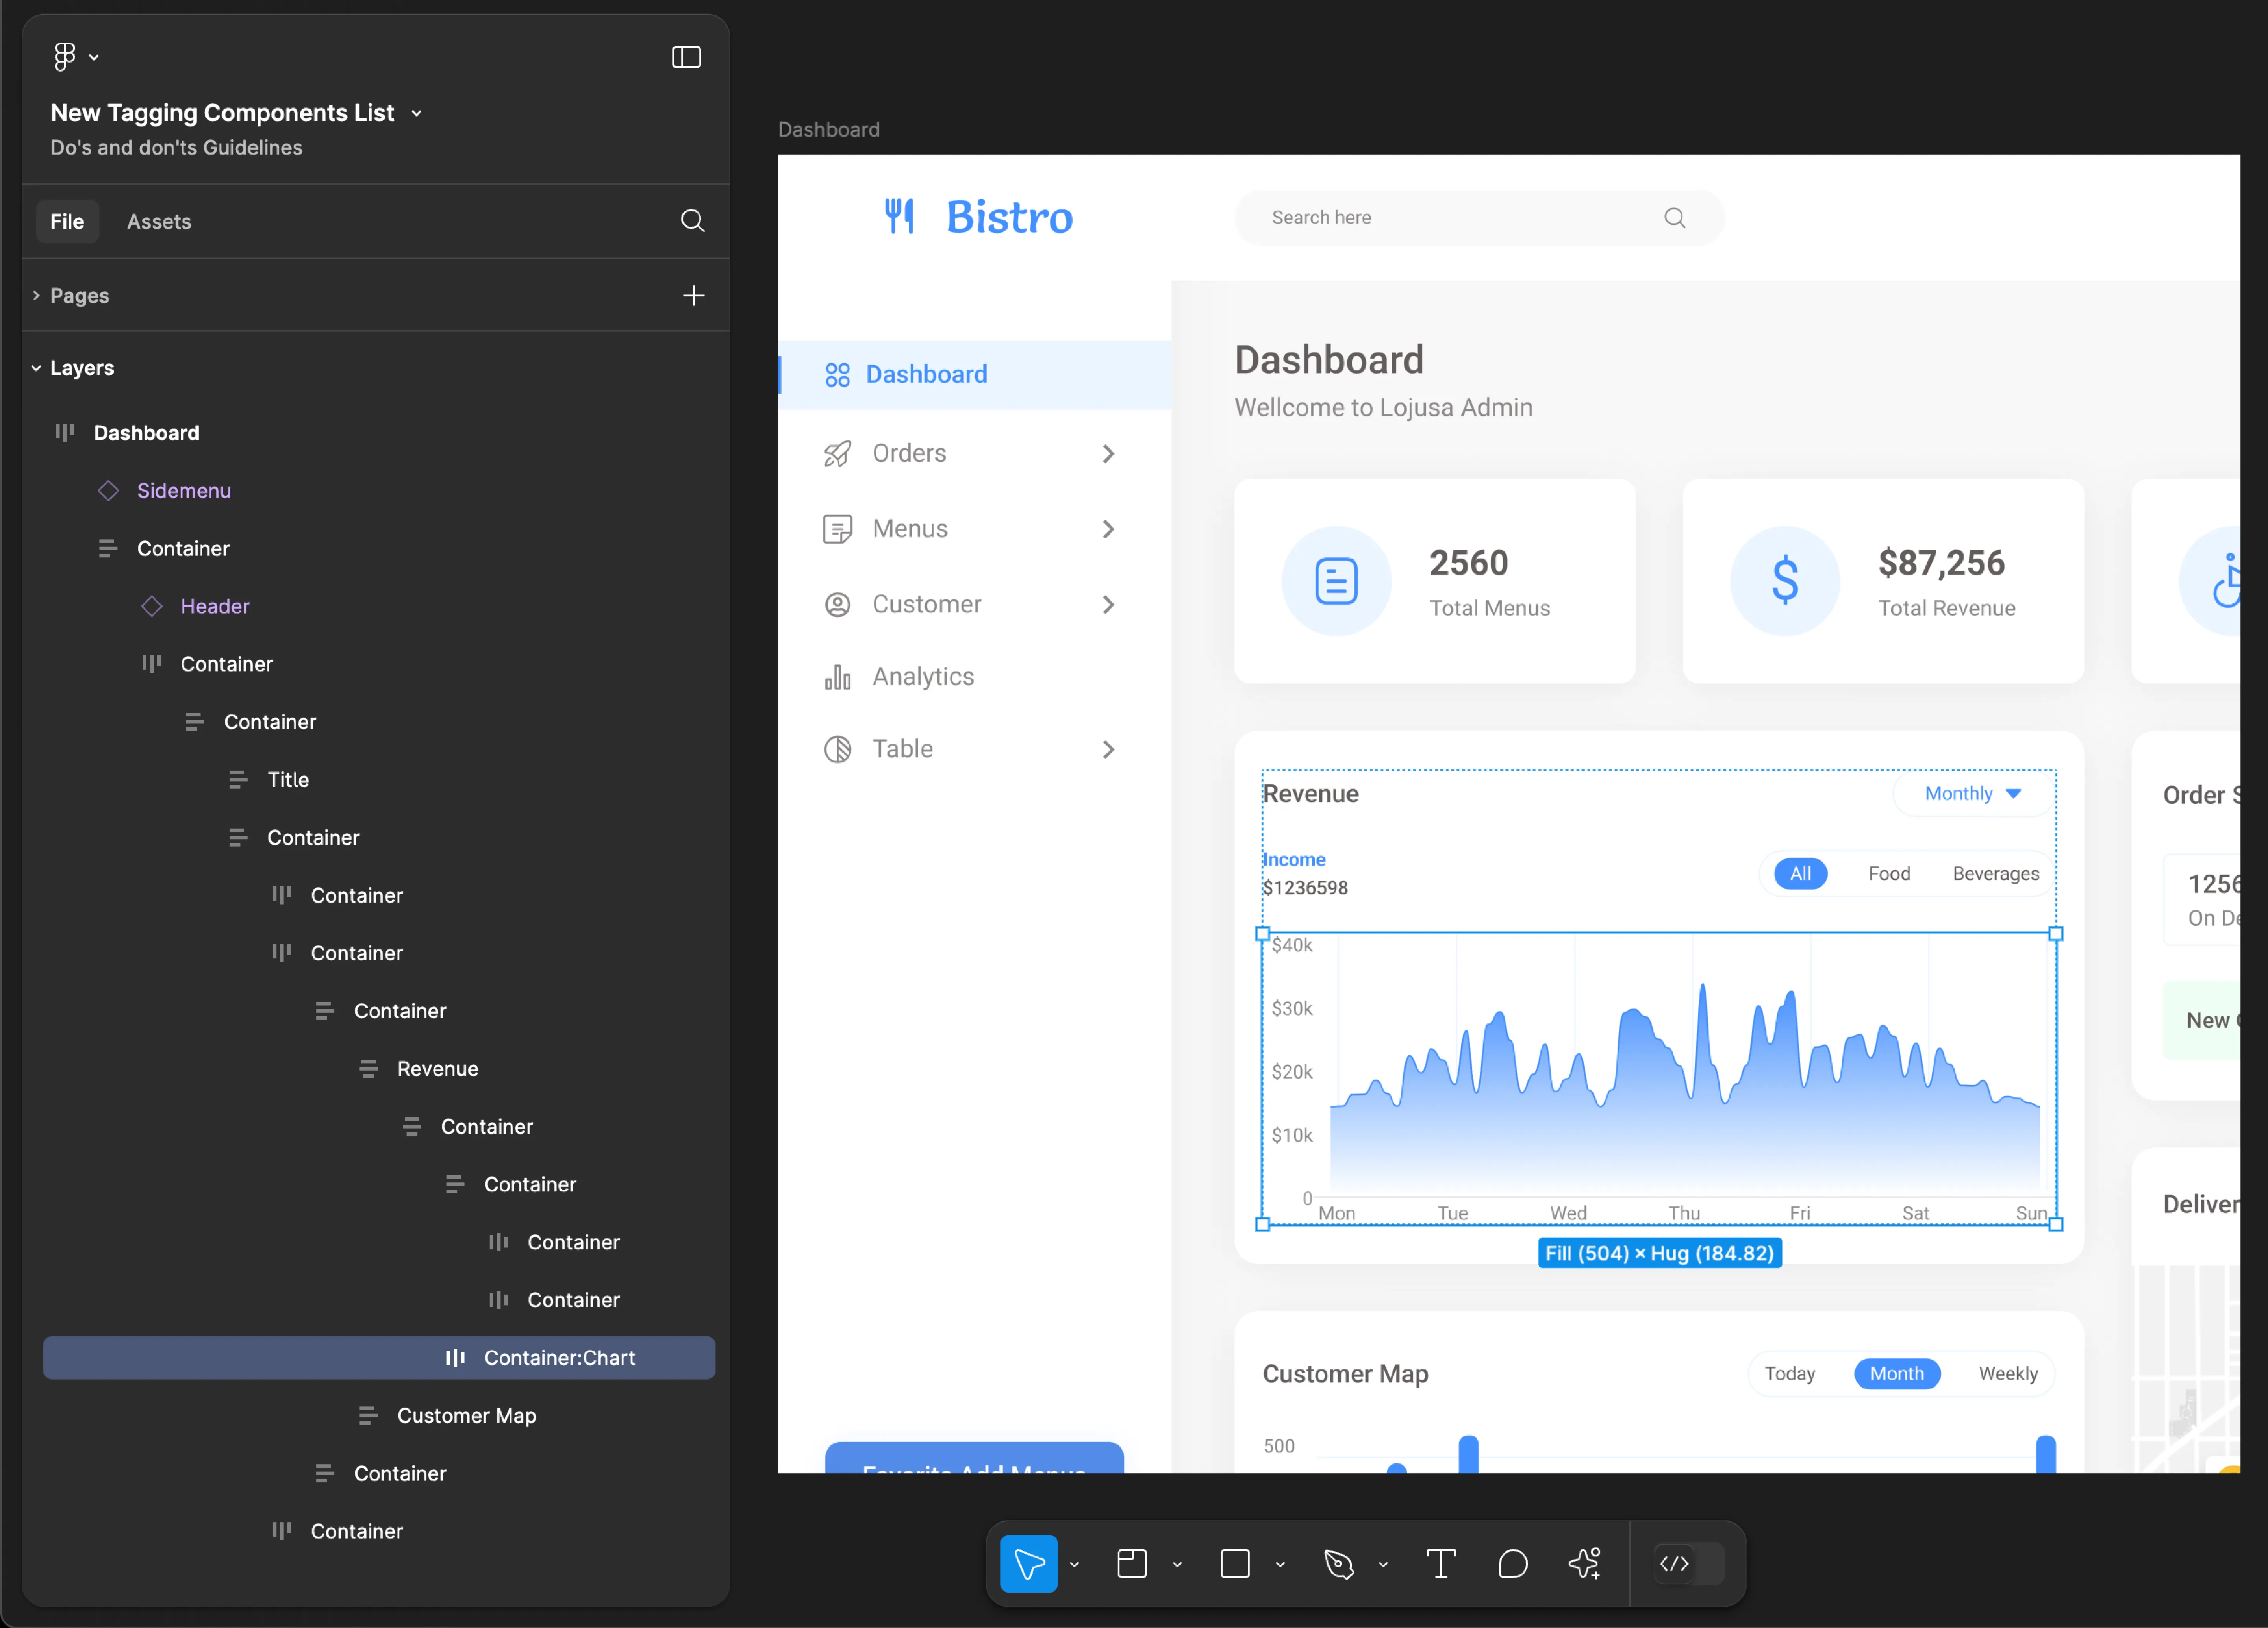Screen dimensions: 2268x1628
Task: Expand the Orders menu chevron
Action: coord(1108,454)
